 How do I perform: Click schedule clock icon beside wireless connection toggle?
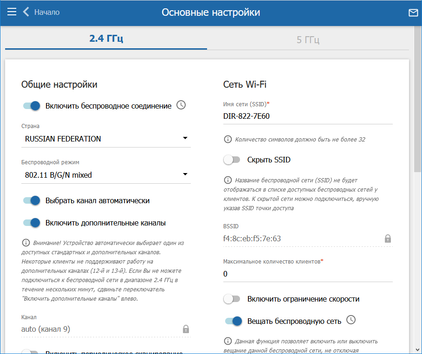[x=182, y=105]
